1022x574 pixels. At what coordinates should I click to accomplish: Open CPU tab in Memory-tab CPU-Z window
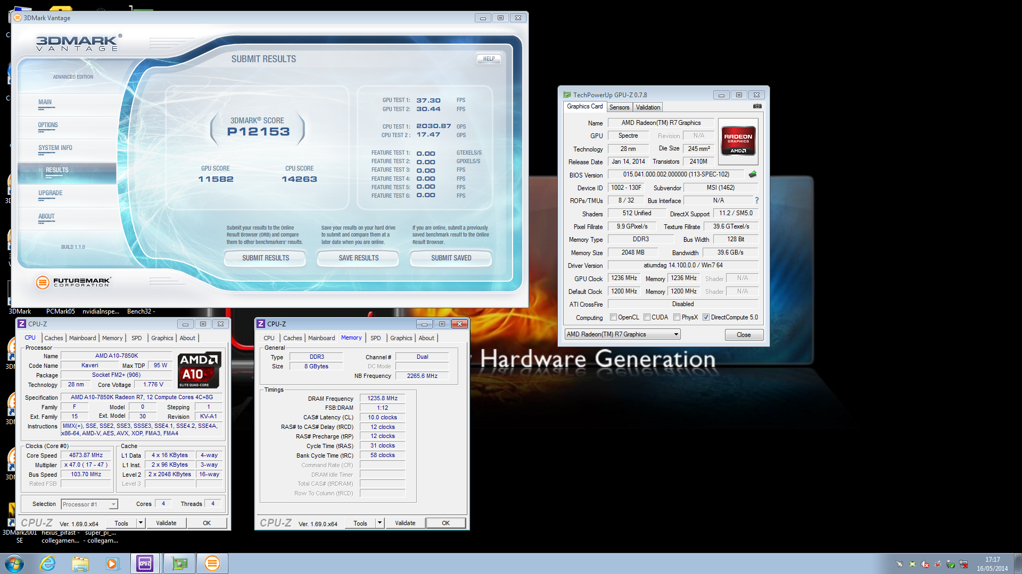(x=269, y=338)
